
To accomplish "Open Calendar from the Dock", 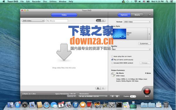I will tap(61, 105).
